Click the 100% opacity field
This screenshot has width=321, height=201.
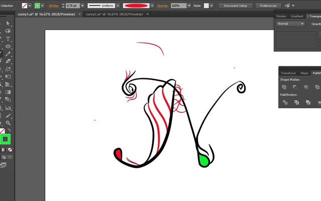179,5
